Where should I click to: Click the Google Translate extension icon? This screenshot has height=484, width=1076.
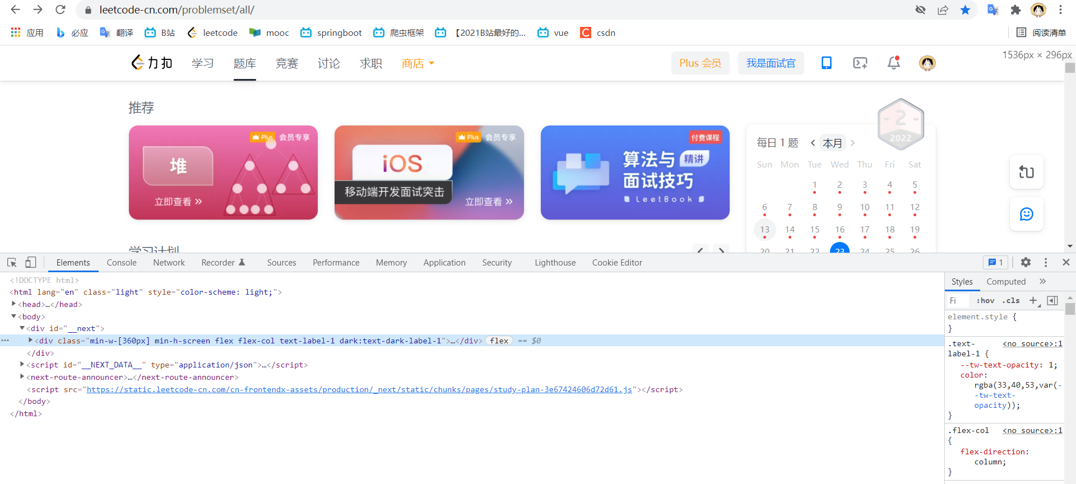click(x=992, y=10)
